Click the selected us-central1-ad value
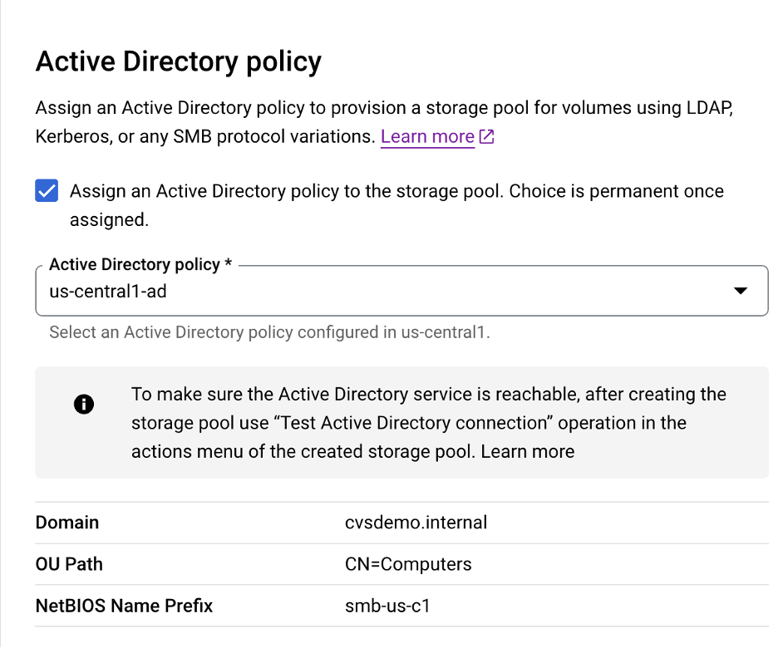Screen dimensions: 778x648 [x=102, y=291]
